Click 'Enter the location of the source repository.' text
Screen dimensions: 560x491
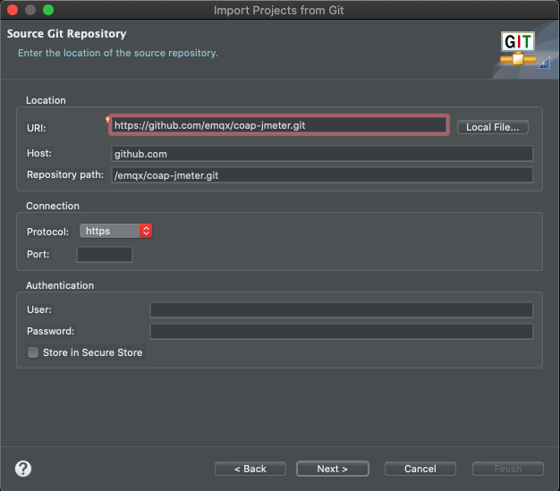pyautogui.click(x=118, y=53)
